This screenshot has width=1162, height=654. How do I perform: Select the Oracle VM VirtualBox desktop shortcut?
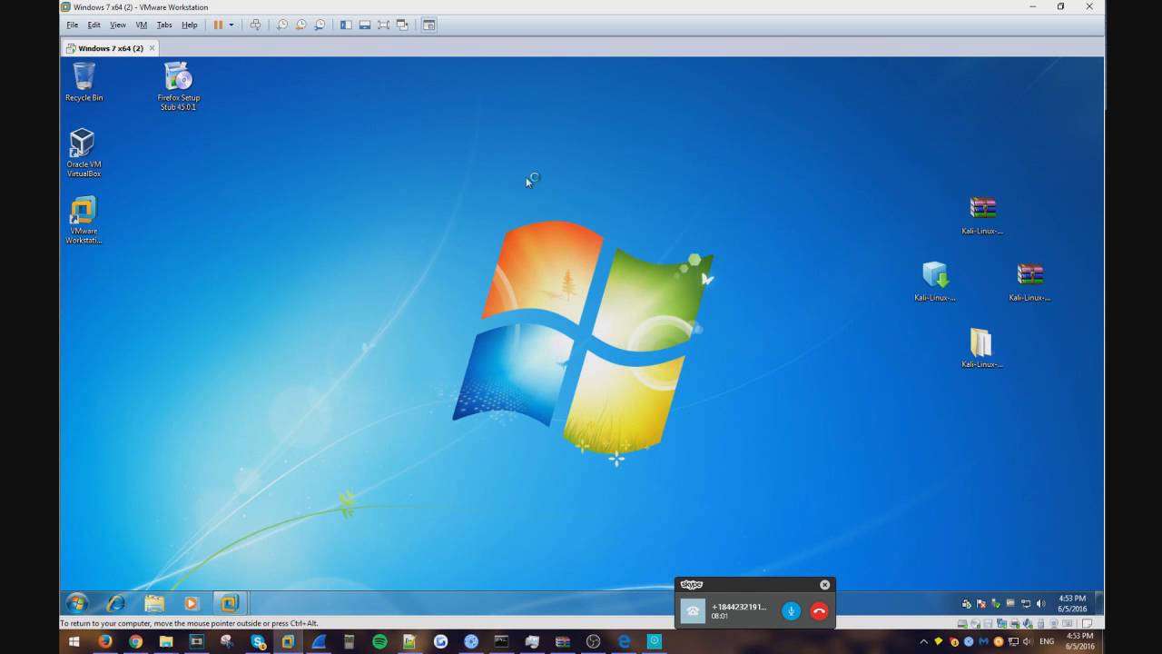pos(84,153)
